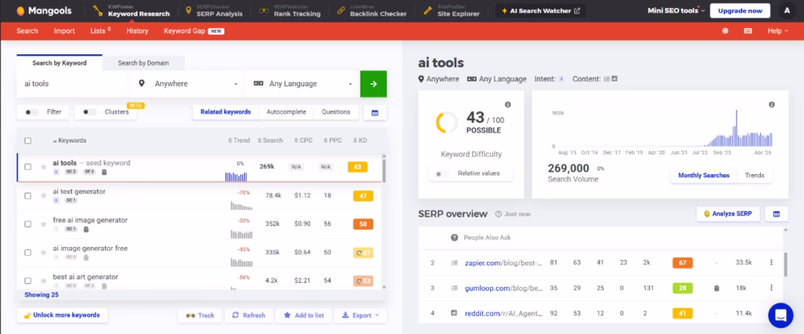Screen dimensions: 804x334
Task: Check the ai image generator free checkbox
Action: (27, 252)
